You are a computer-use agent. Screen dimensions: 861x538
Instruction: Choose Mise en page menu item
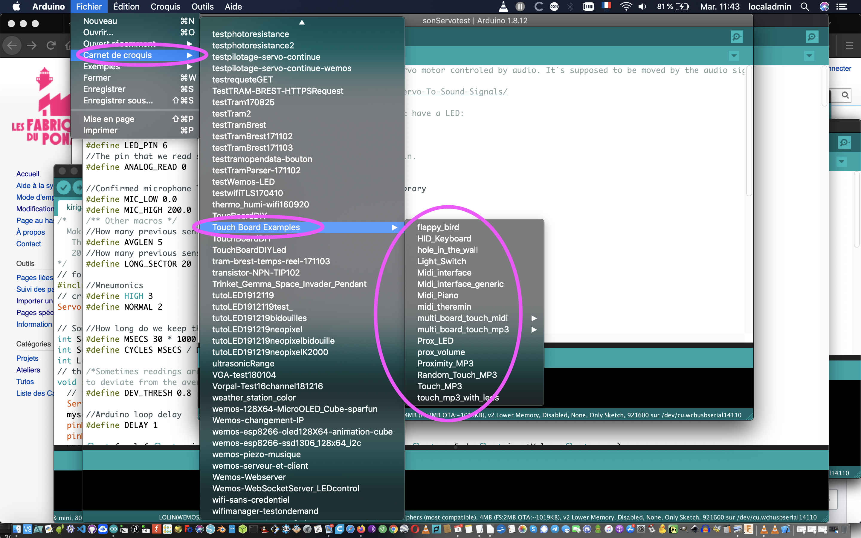tap(135, 119)
